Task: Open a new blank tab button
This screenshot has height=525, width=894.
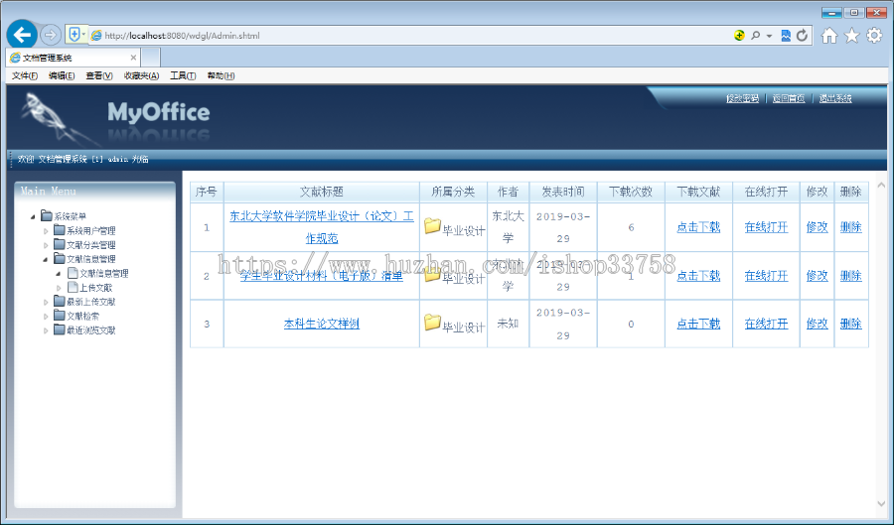Action: tap(151, 58)
